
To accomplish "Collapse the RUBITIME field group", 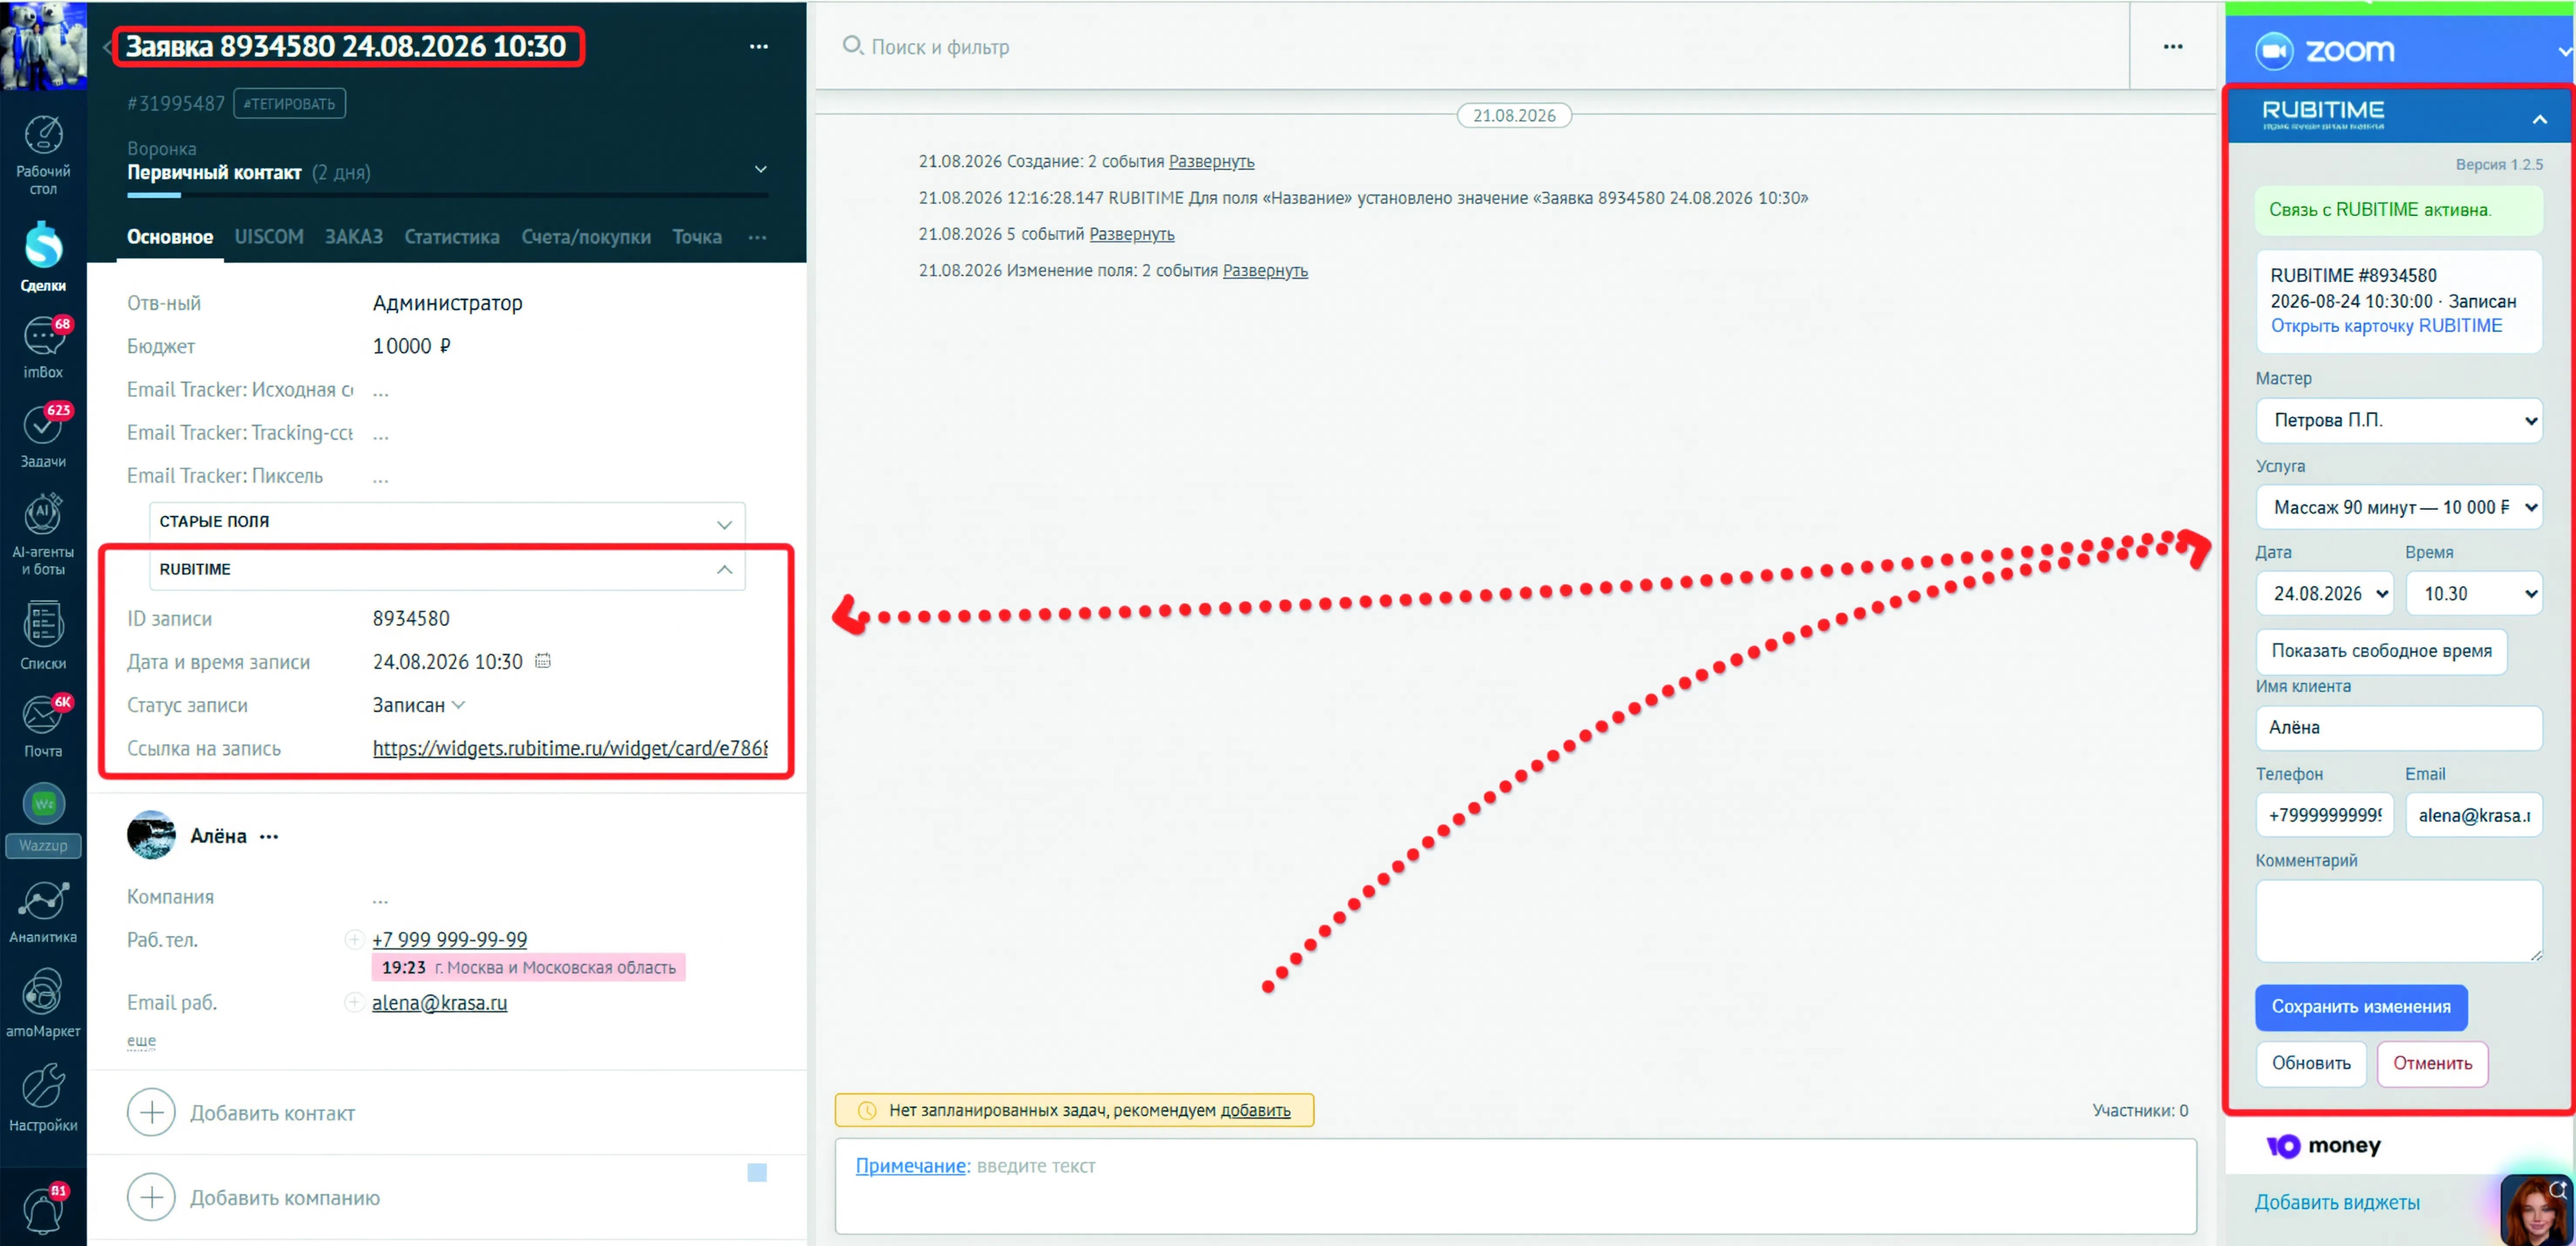I will pos(446,570).
